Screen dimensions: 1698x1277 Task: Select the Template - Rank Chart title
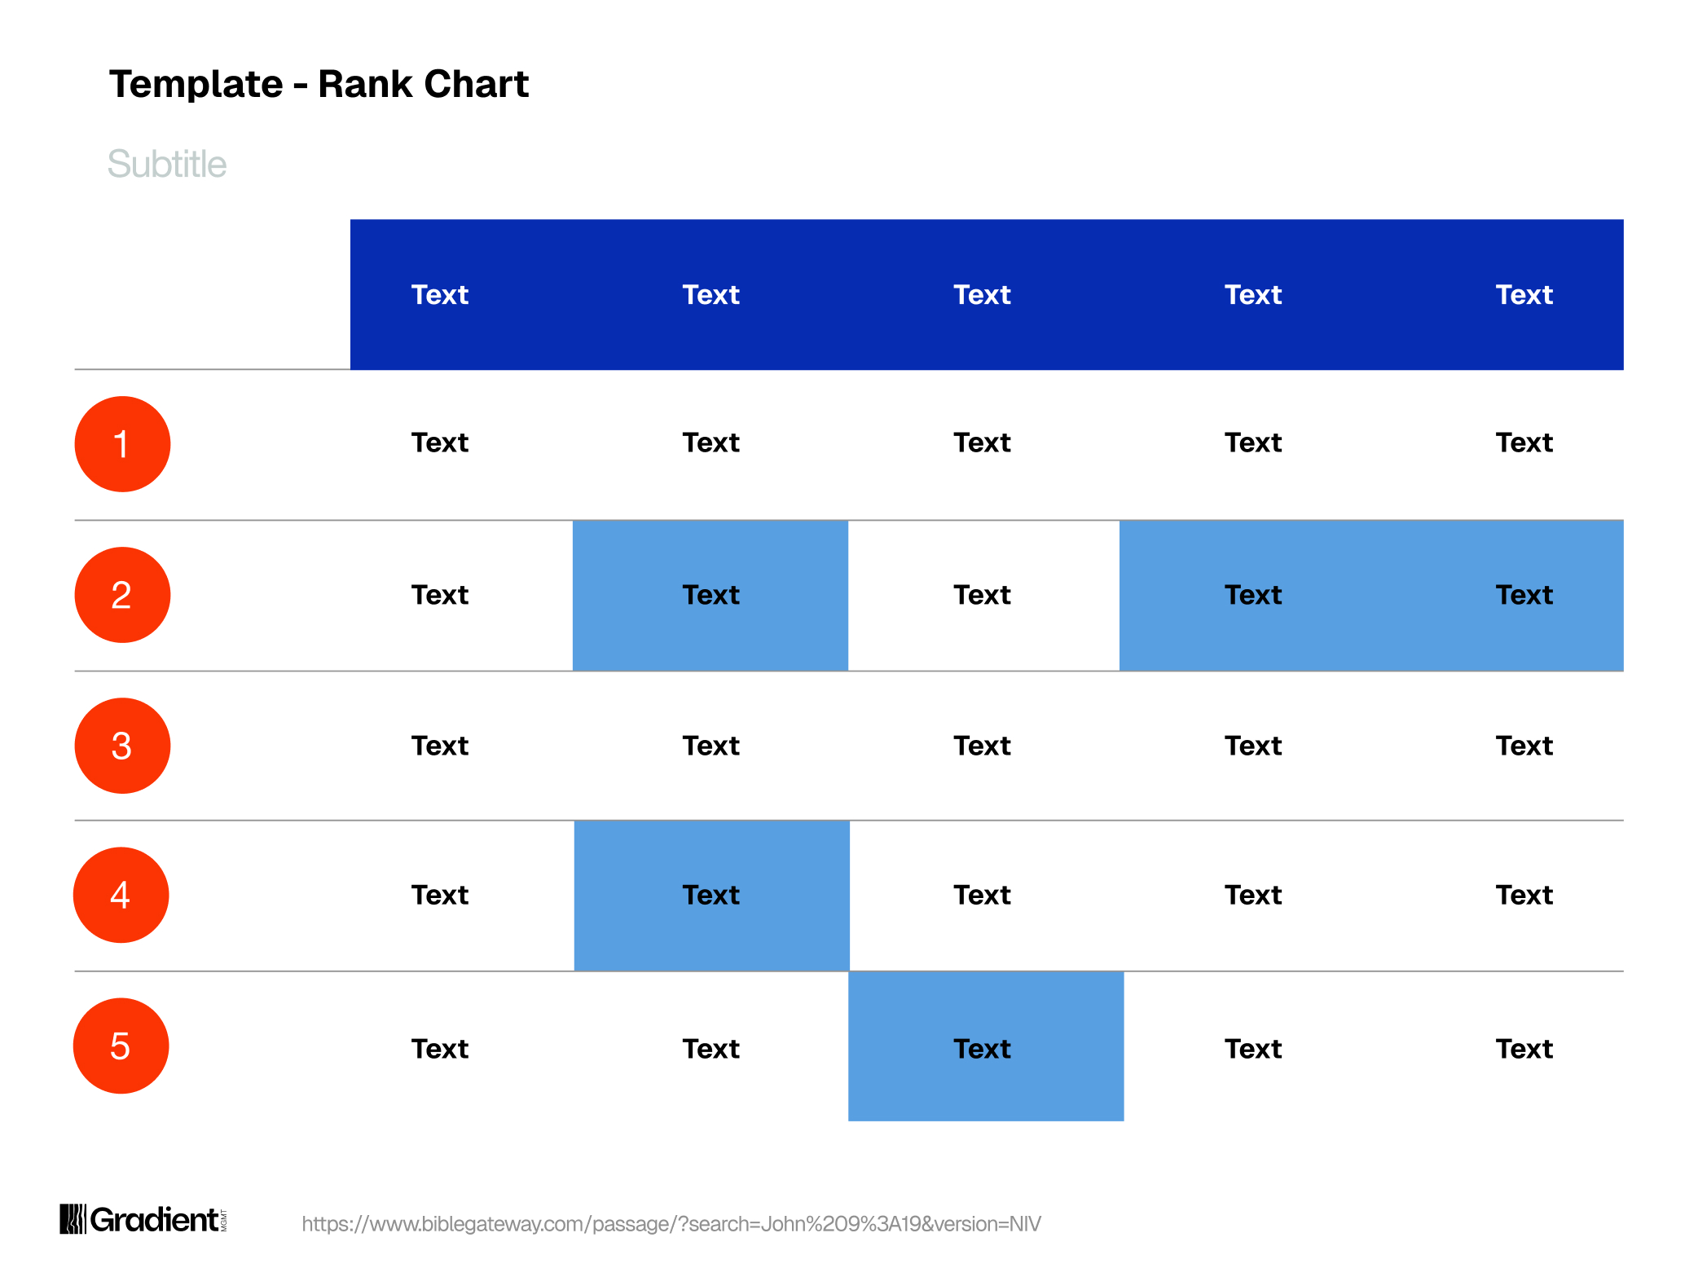(x=319, y=84)
